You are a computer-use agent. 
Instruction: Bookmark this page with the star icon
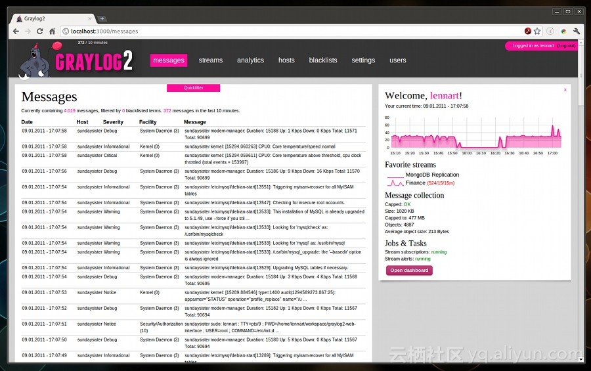pyautogui.click(x=537, y=31)
